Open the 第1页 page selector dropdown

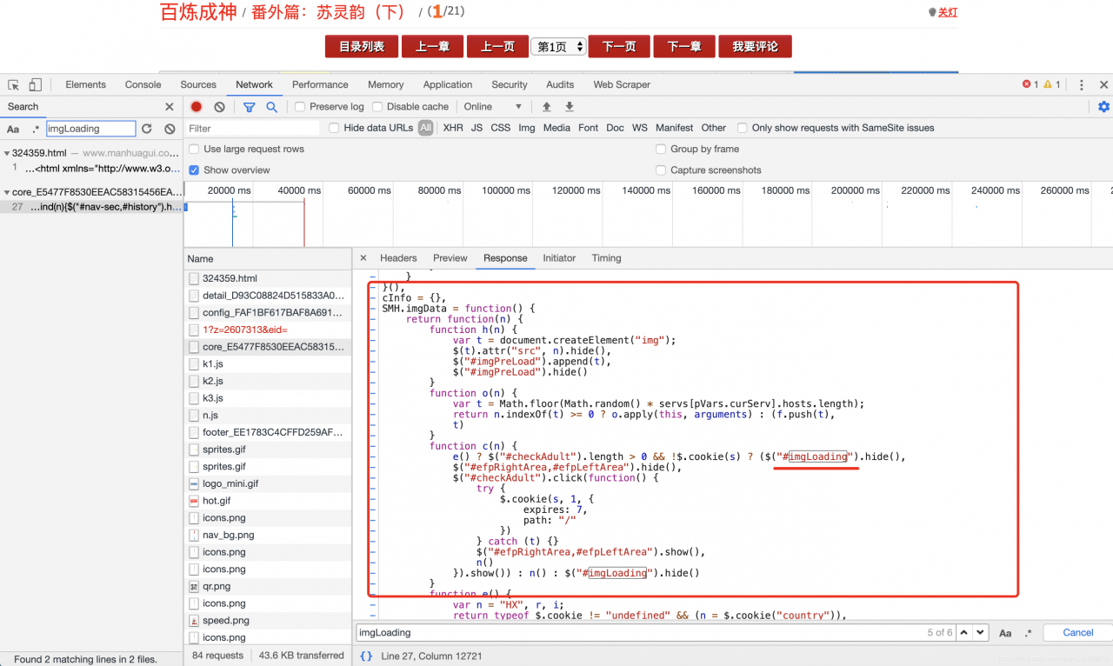(x=558, y=47)
